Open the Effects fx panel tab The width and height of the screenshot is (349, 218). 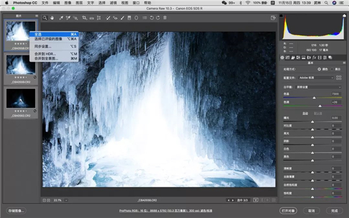(314, 58)
